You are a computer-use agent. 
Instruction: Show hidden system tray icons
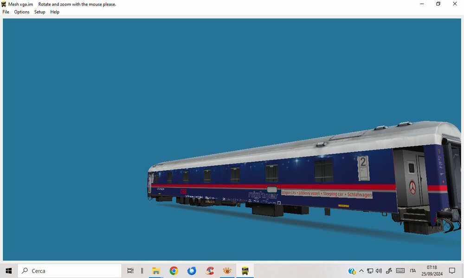(x=361, y=271)
